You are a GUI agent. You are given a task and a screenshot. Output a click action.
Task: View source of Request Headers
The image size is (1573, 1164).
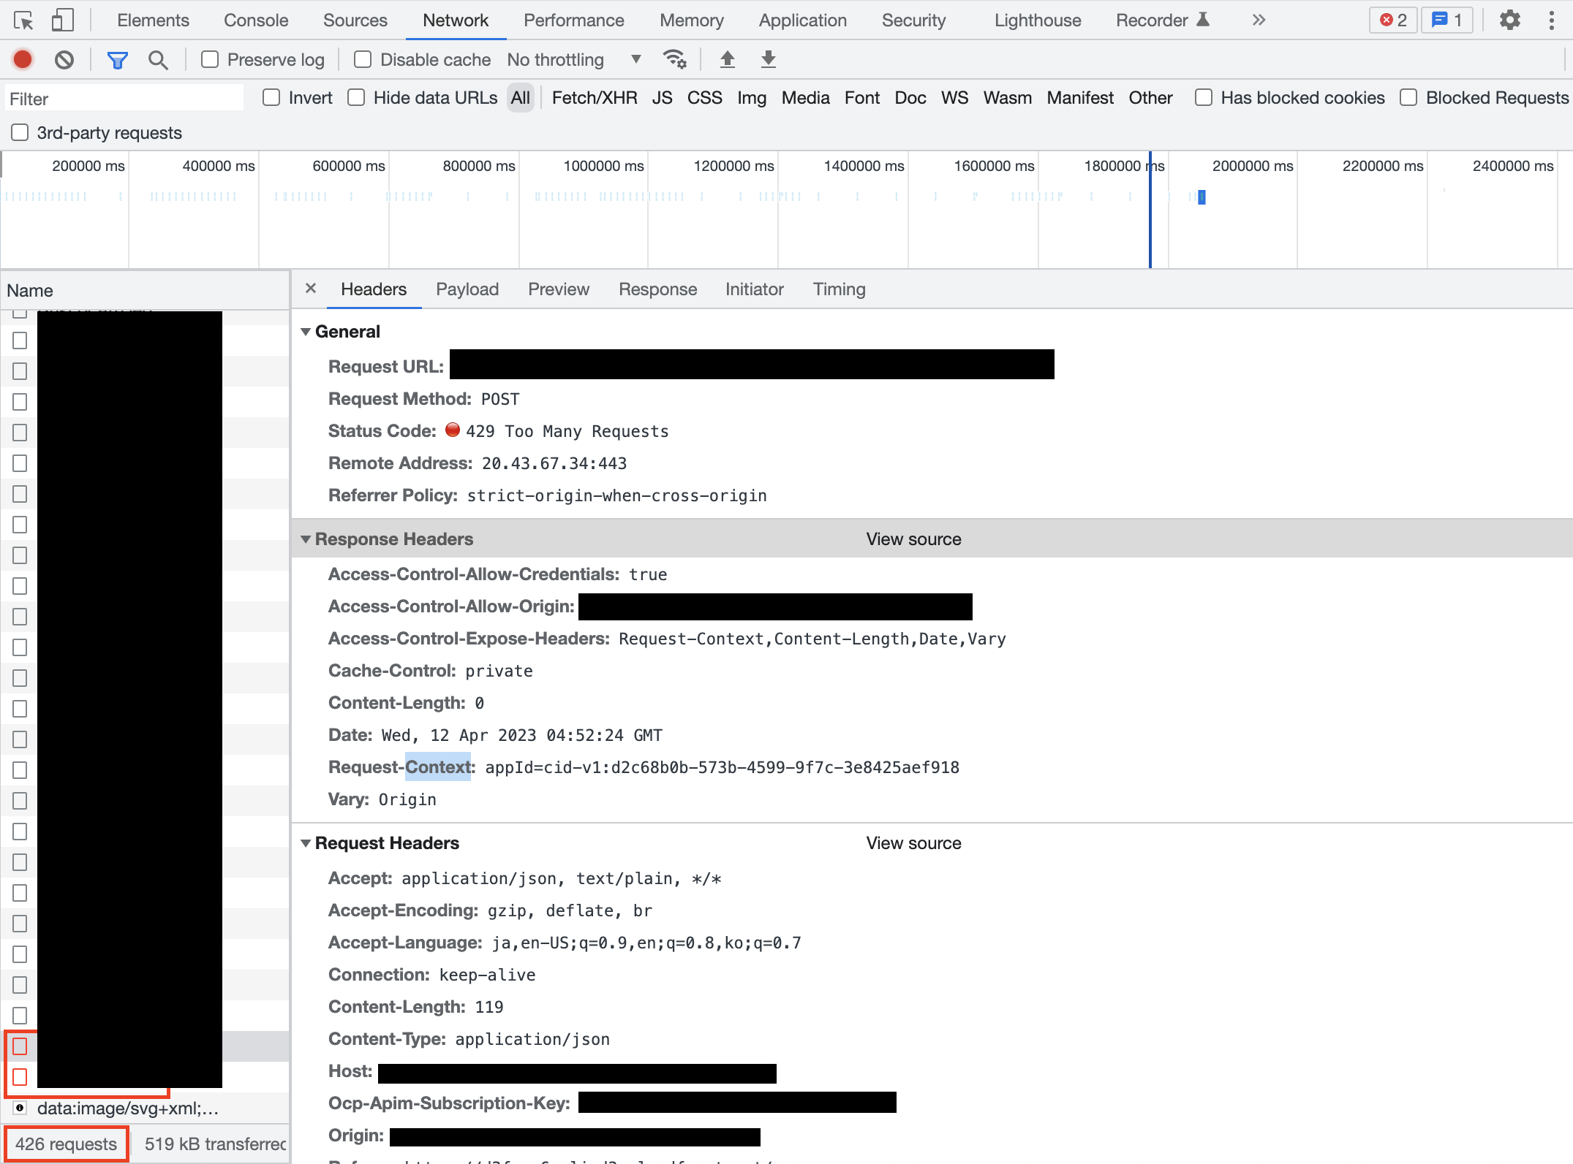pyautogui.click(x=913, y=842)
